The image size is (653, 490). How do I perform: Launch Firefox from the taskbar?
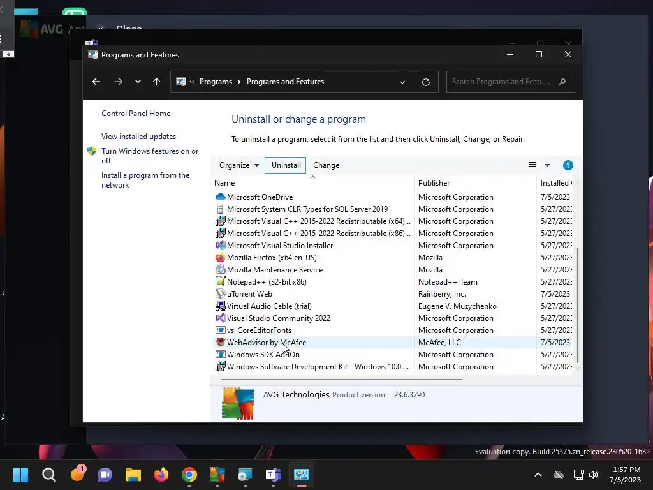click(x=161, y=475)
